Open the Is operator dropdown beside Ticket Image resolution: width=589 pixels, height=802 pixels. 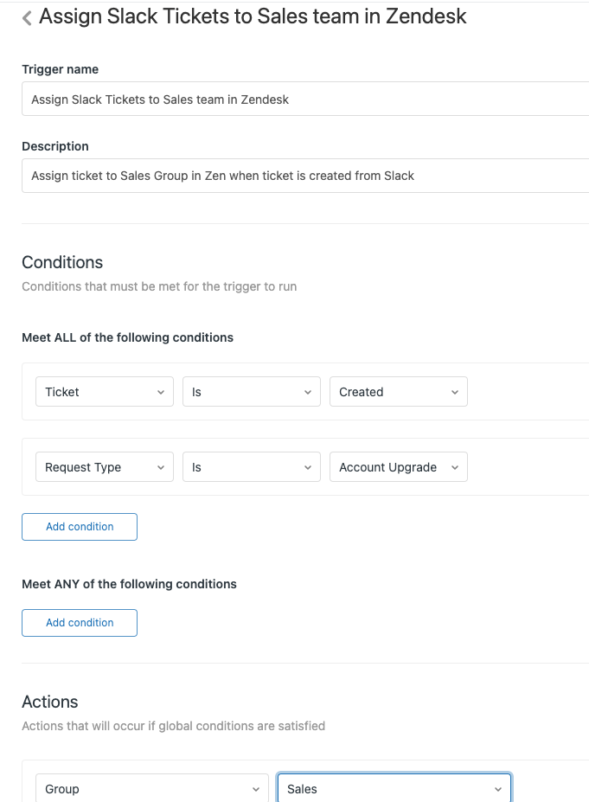(252, 392)
